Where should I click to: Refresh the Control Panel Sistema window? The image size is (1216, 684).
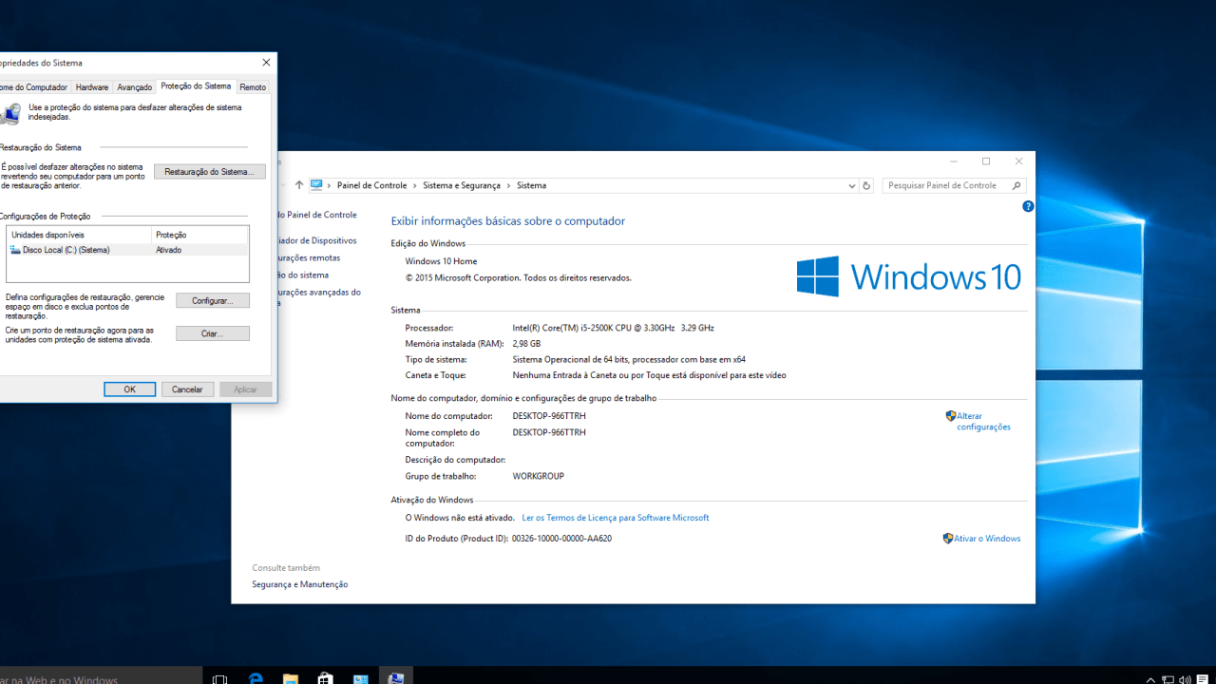tap(865, 186)
